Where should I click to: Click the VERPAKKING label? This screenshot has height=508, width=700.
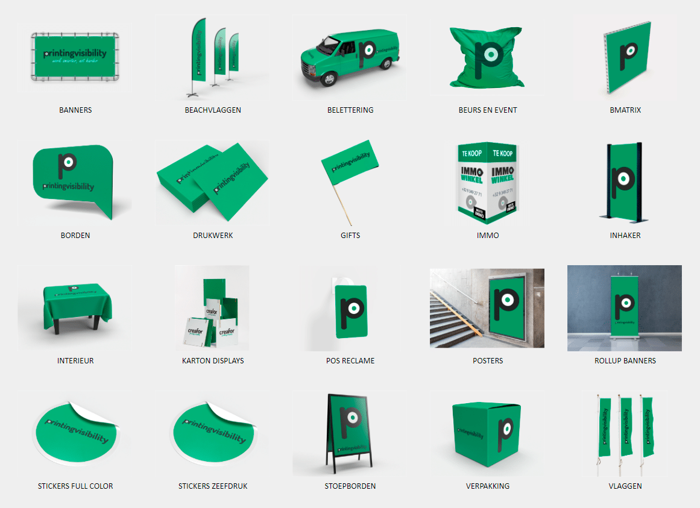pyautogui.click(x=488, y=486)
